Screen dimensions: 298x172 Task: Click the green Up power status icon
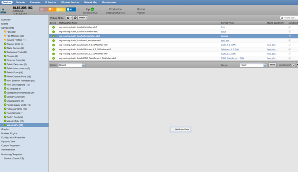coord(92,9)
